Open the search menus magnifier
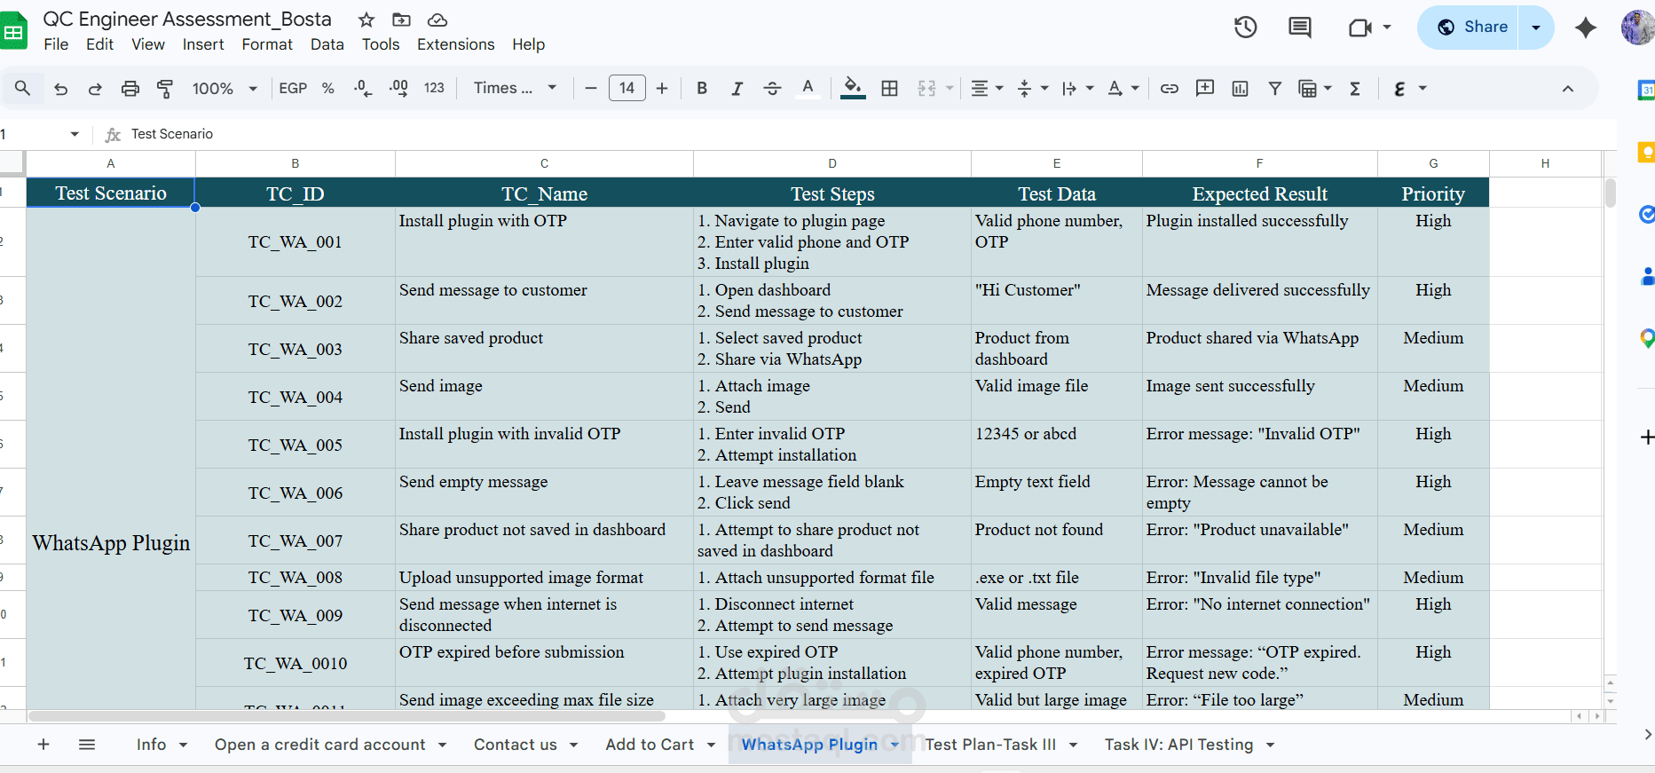Screen dimensions: 1655x773 pos(23,88)
